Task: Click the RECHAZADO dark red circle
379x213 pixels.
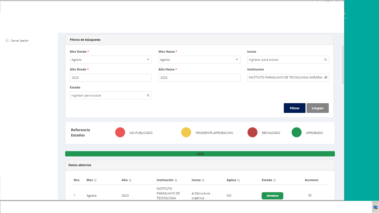Action: click(252, 132)
